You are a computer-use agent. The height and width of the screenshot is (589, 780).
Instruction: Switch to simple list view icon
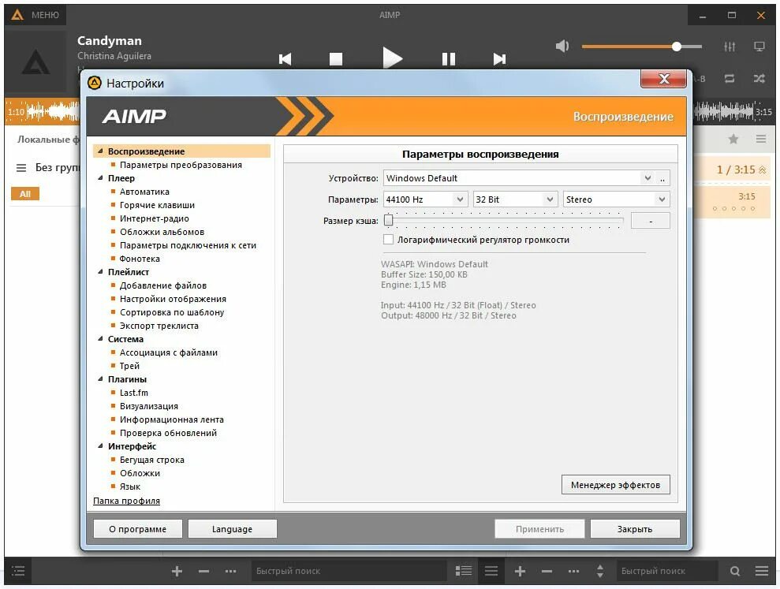click(491, 571)
